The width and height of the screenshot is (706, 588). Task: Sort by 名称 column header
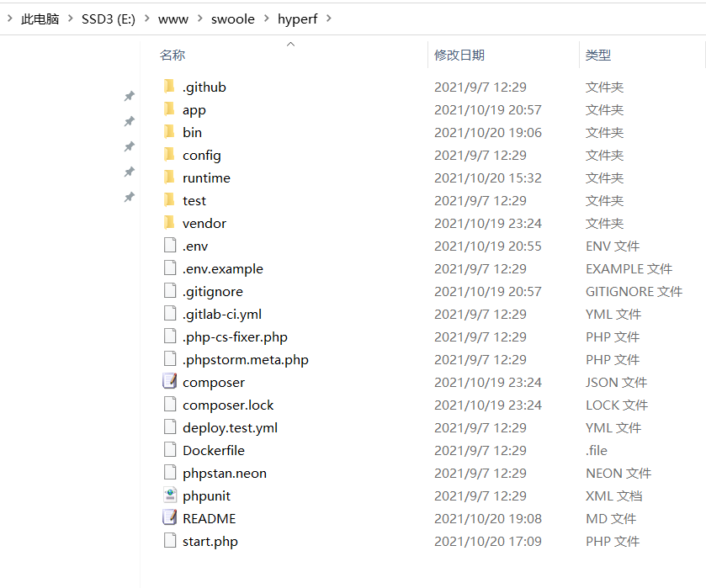173,55
